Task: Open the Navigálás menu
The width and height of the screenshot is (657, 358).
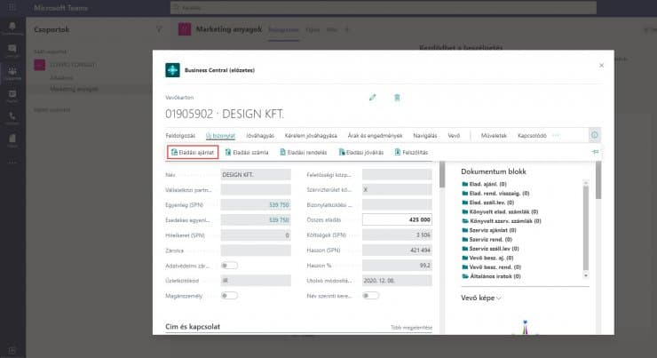Action: point(421,135)
